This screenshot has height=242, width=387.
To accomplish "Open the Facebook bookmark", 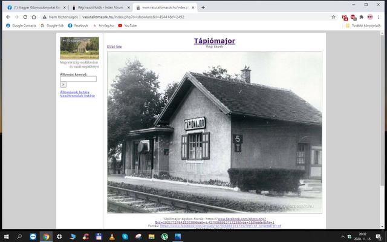I will click(x=78, y=25).
